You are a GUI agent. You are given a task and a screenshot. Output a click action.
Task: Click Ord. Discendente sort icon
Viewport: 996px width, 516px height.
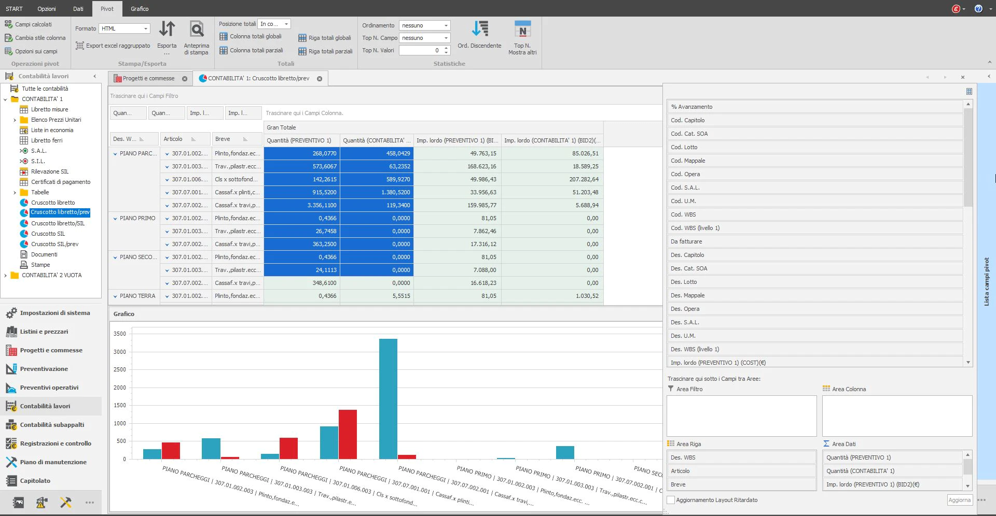click(x=480, y=29)
